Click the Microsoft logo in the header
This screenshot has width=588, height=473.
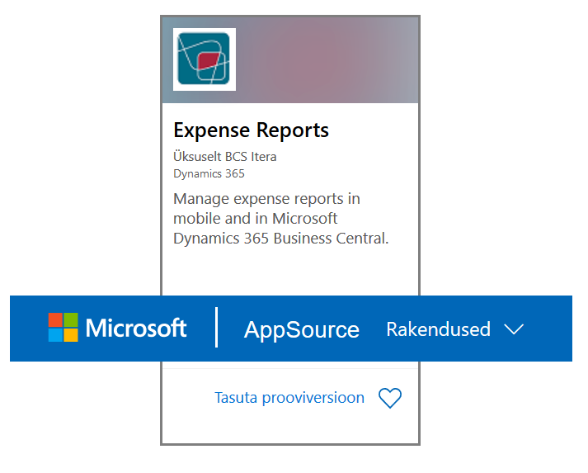coord(117,328)
